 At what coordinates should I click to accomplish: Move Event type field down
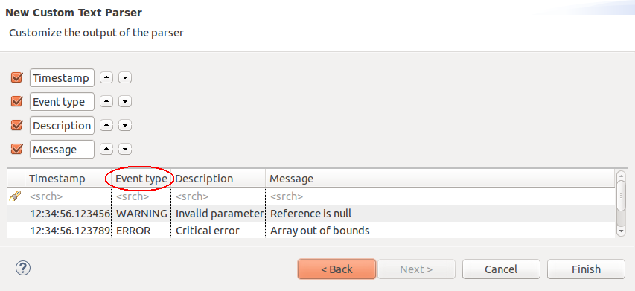pos(125,101)
